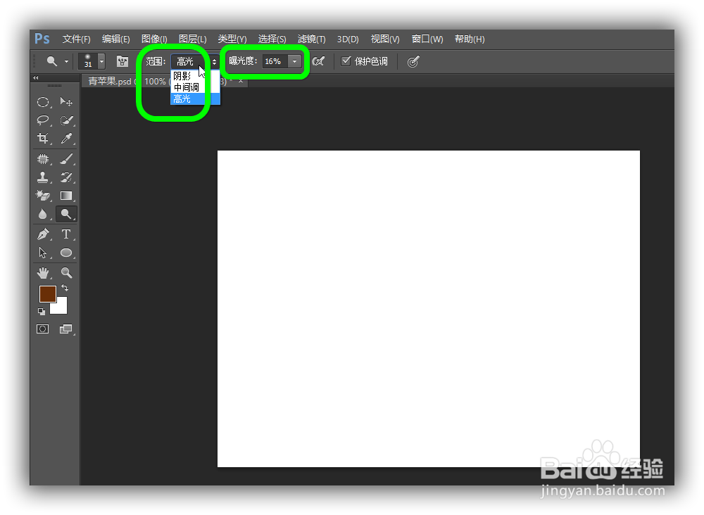Select the Gradient tool
Screen dimensions: 704x515
(x=67, y=195)
